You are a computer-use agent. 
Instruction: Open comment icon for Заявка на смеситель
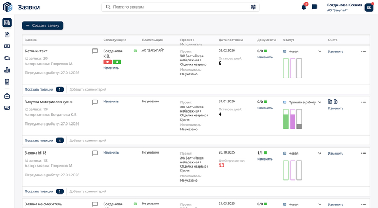tap(95, 204)
